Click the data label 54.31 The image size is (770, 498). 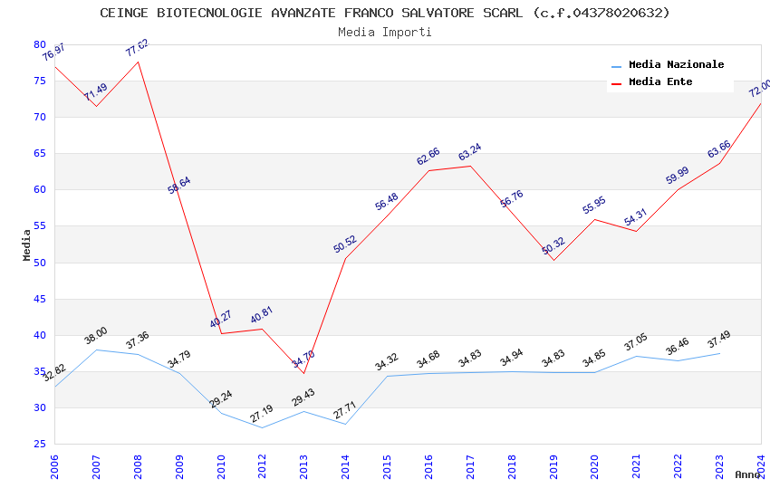coord(635,217)
